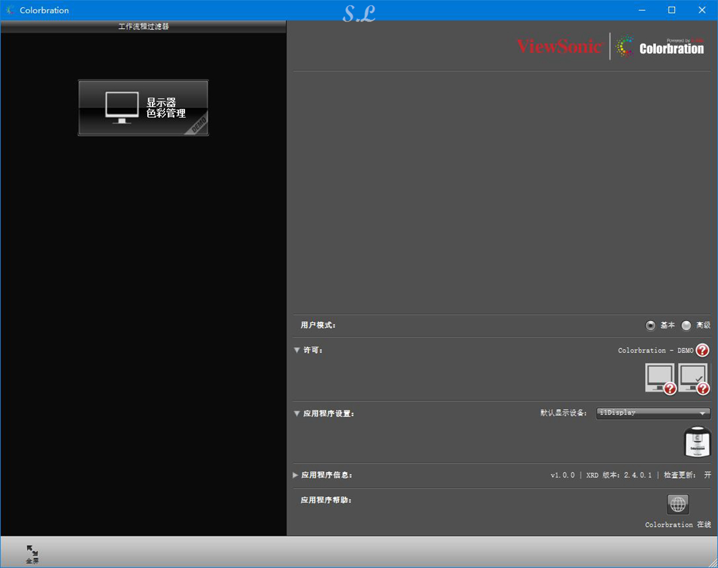The image size is (718, 568).
Task: Click the 检查更新: 开 text
Action: pos(687,475)
